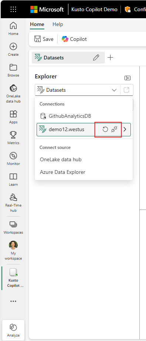This screenshot has width=146, height=341.
Task: Open Copilot from the toolbar
Action: tap(74, 39)
